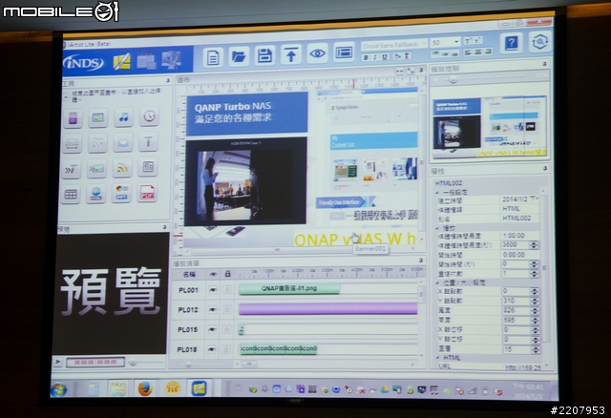Toggle the lock for PL012
611x418 pixels.
point(226,309)
